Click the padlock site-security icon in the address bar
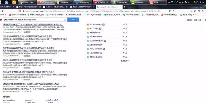Viewport: 206px width, 103px height. (24, 11)
